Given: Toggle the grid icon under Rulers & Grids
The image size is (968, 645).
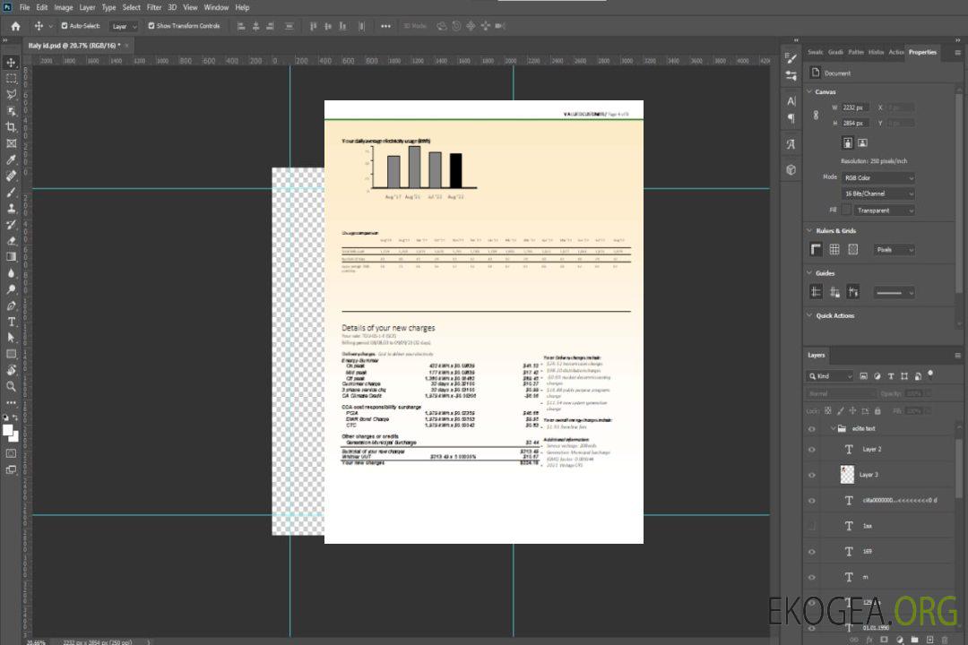Looking at the screenshot, I should (x=834, y=250).
